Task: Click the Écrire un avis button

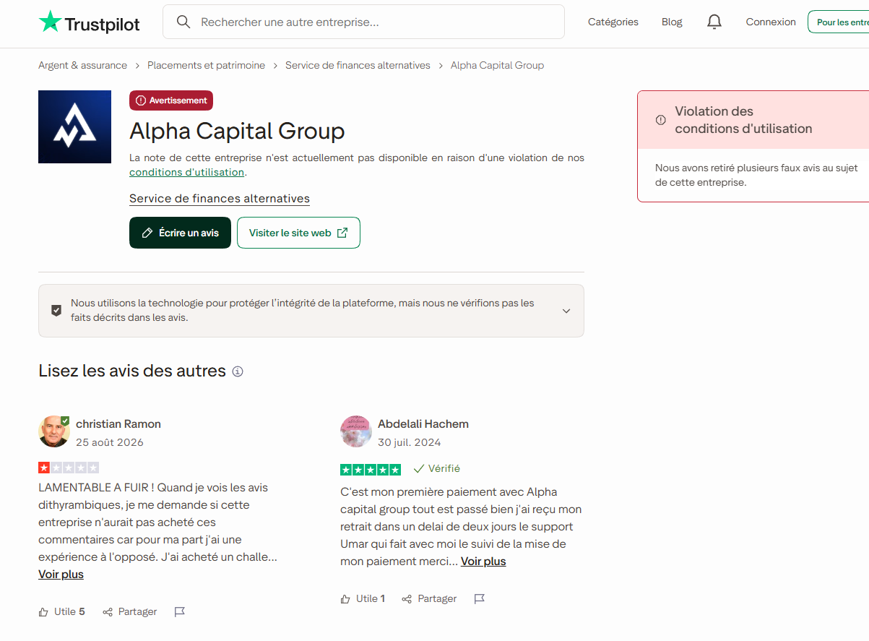Action: point(180,233)
